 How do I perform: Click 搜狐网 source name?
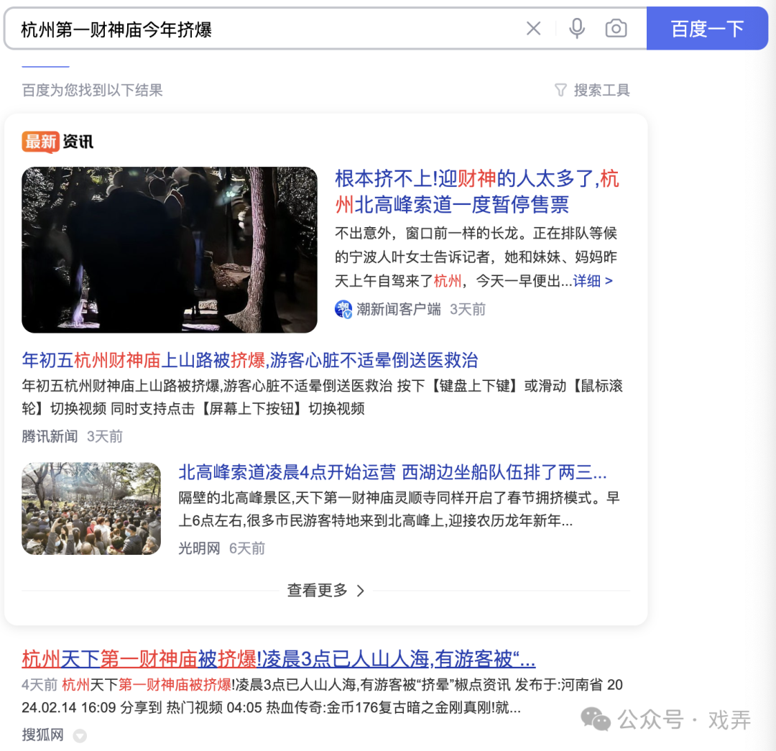tap(42, 734)
